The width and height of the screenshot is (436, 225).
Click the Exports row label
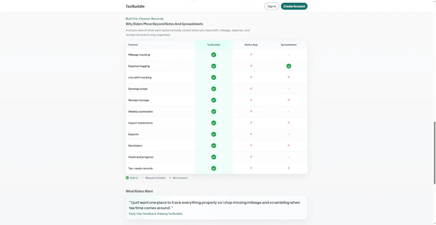coord(134,135)
